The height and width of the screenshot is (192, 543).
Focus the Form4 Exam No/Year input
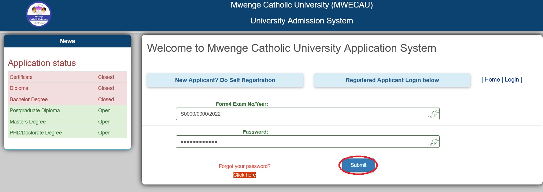[x=301, y=114]
